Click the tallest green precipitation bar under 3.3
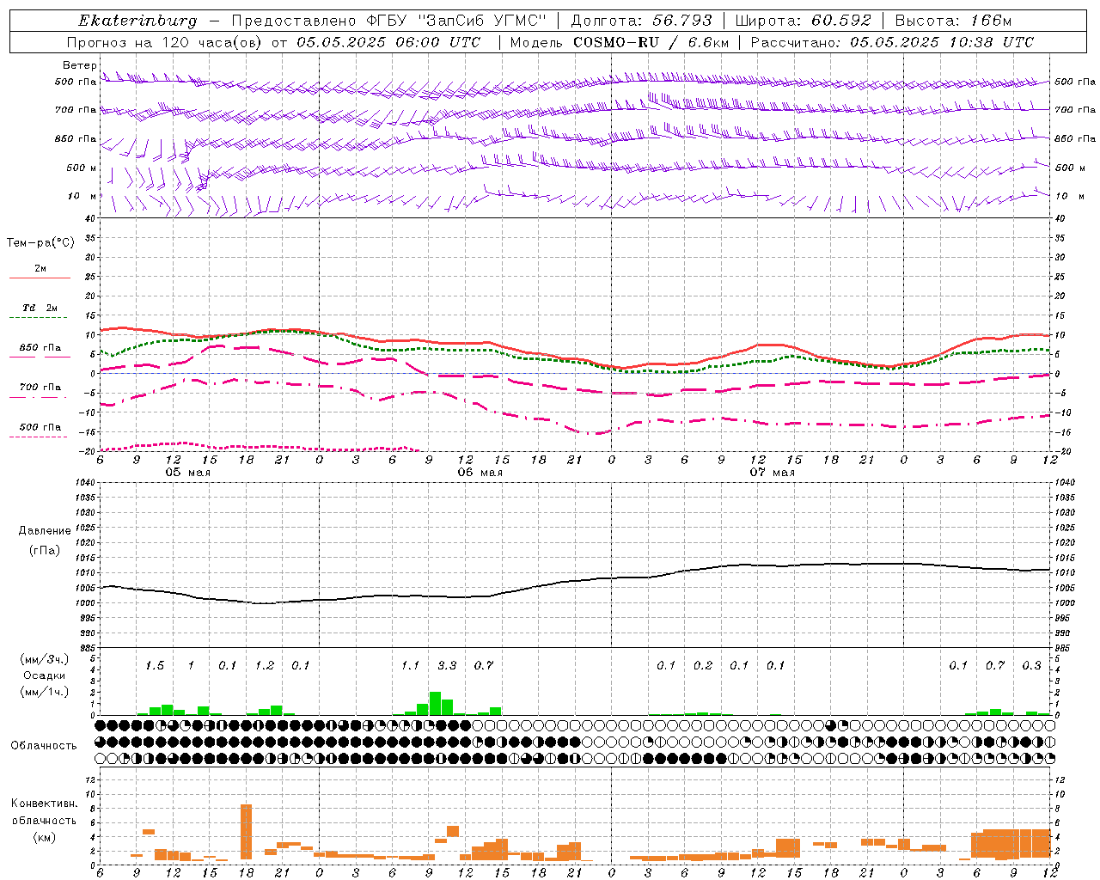The image size is (1100, 880). (x=435, y=704)
